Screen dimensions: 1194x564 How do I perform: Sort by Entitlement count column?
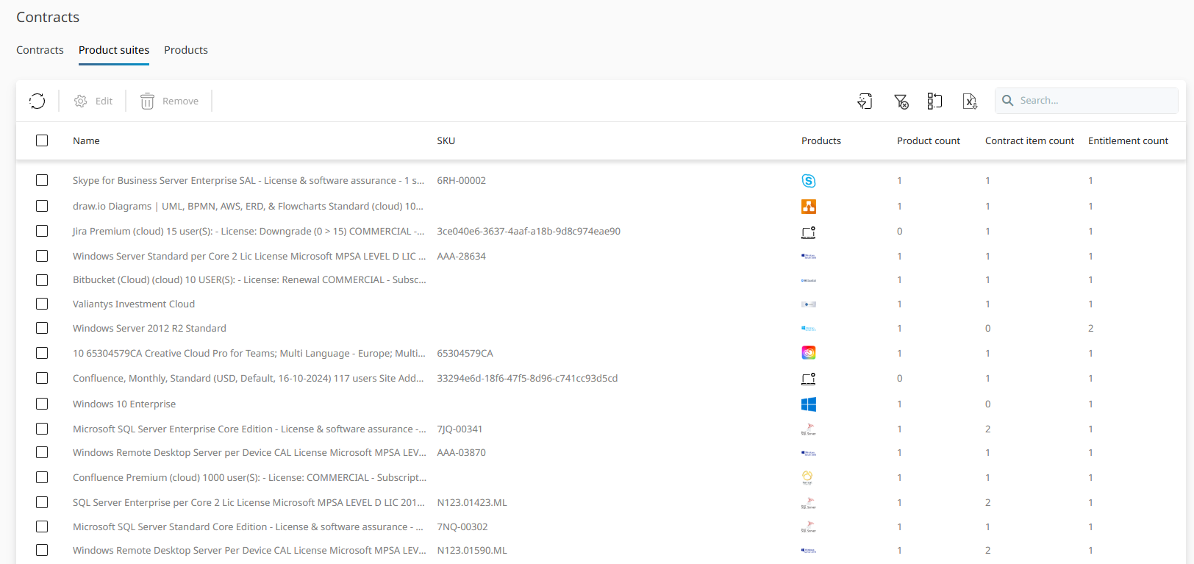coord(1128,140)
